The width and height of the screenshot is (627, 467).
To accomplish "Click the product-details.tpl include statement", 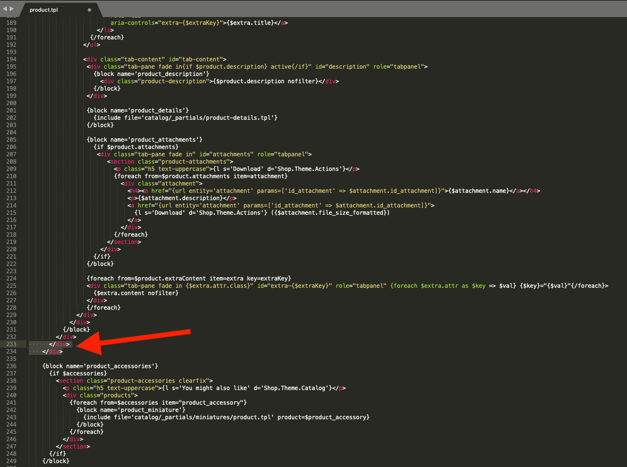I will (185, 118).
